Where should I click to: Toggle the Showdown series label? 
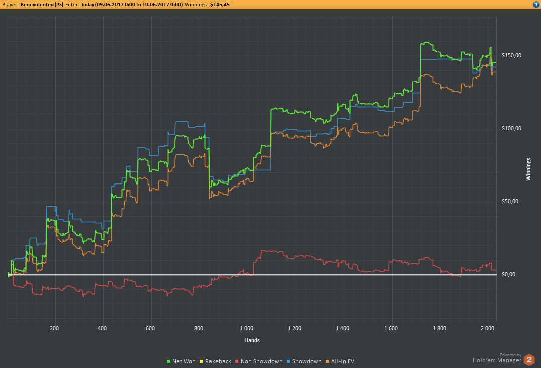click(306, 361)
